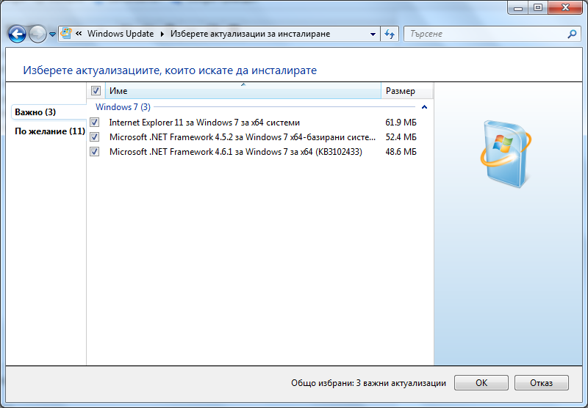Click the greyed Forward arrow button

click(x=37, y=34)
